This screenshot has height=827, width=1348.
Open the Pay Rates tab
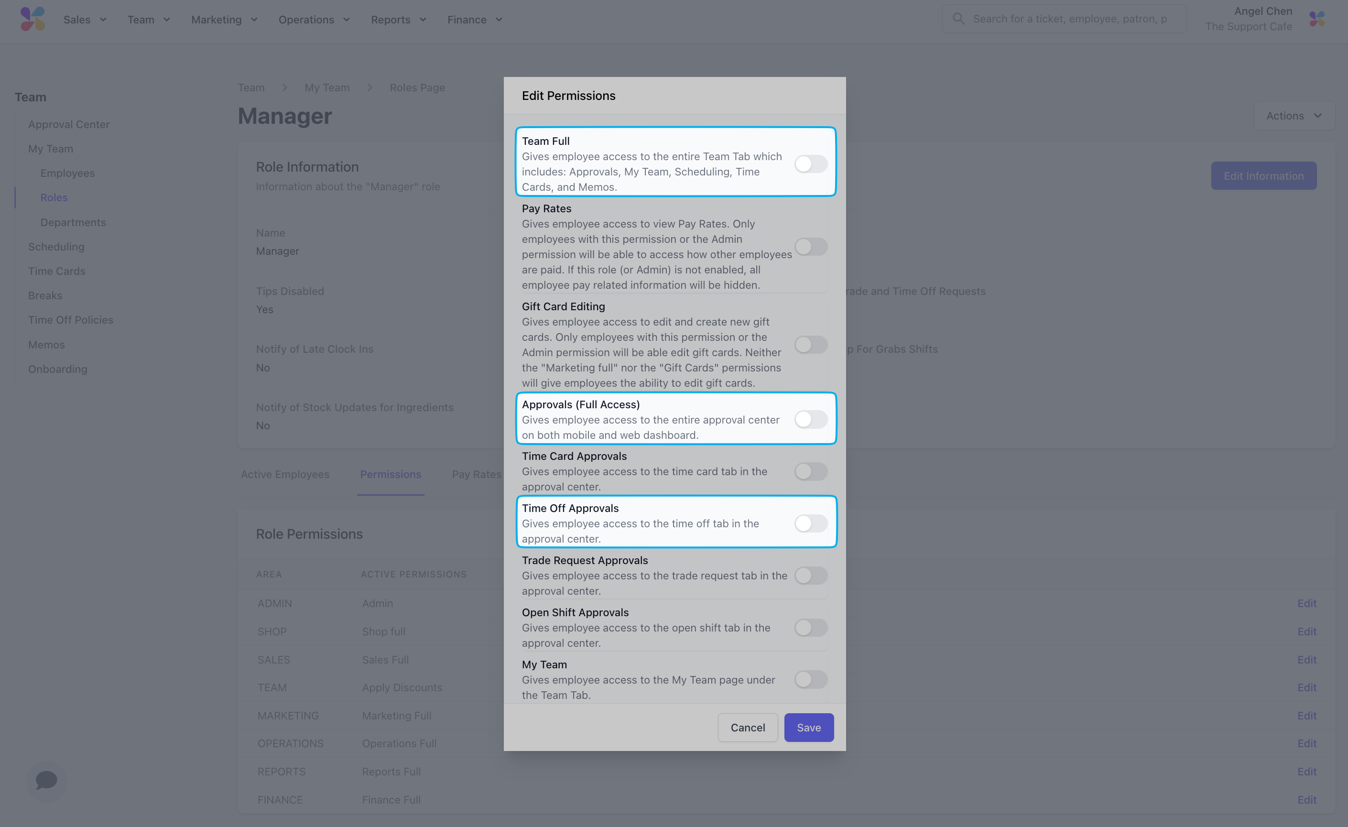coord(477,474)
